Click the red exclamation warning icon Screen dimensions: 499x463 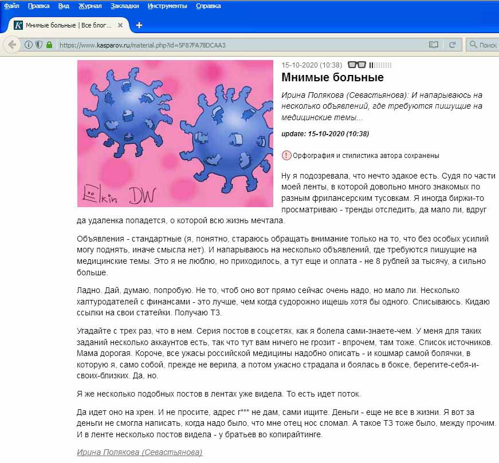coord(286,156)
